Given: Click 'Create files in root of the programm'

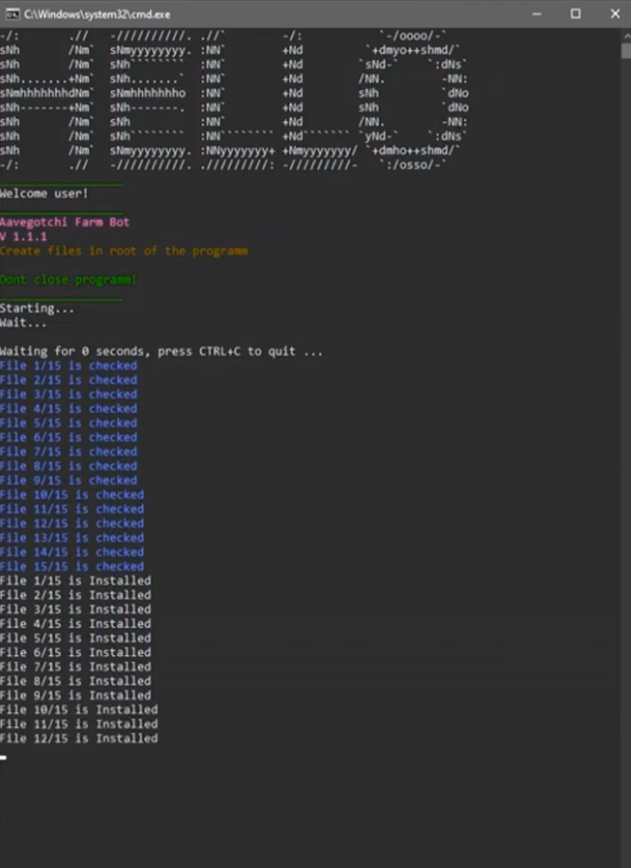Looking at the screenshot, I should tap(124, 251).
